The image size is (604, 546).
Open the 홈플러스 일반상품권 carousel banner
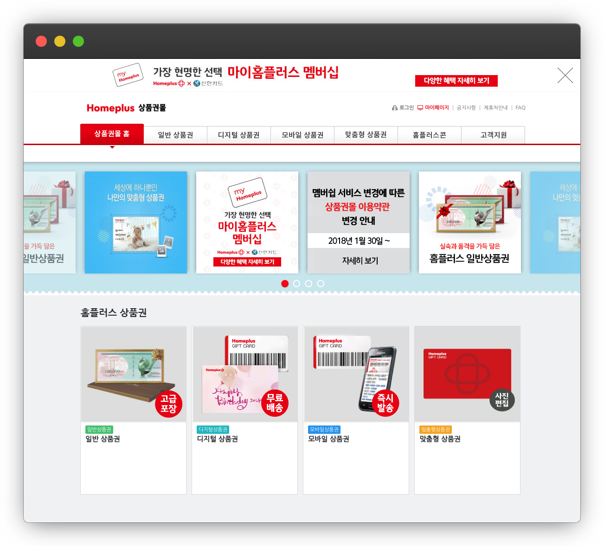[470, 222]
